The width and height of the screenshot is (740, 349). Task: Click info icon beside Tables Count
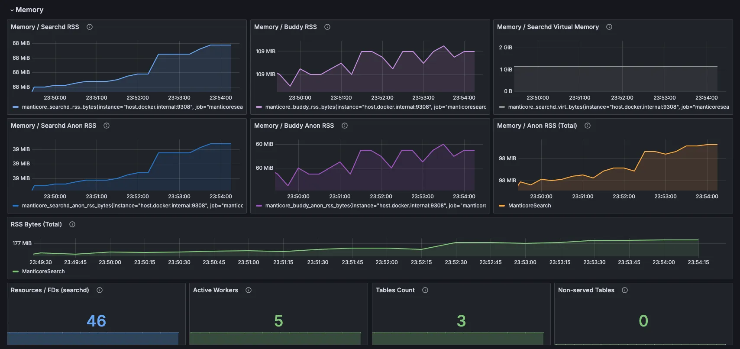click(425, 290)
